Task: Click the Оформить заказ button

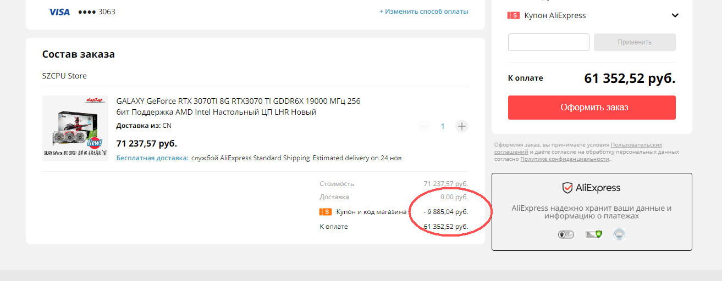Action: pyautogui.click(x=592, y=108)
